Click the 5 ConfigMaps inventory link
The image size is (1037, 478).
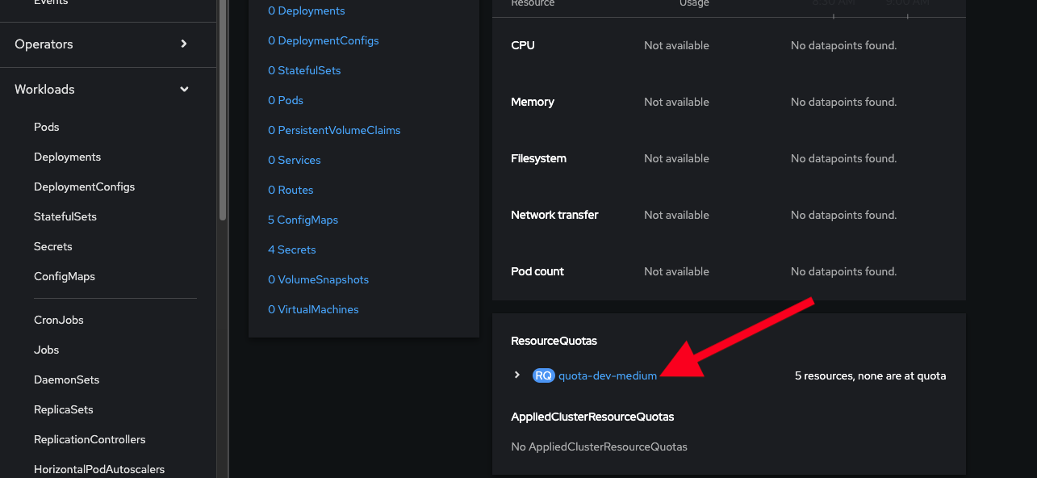303,220
